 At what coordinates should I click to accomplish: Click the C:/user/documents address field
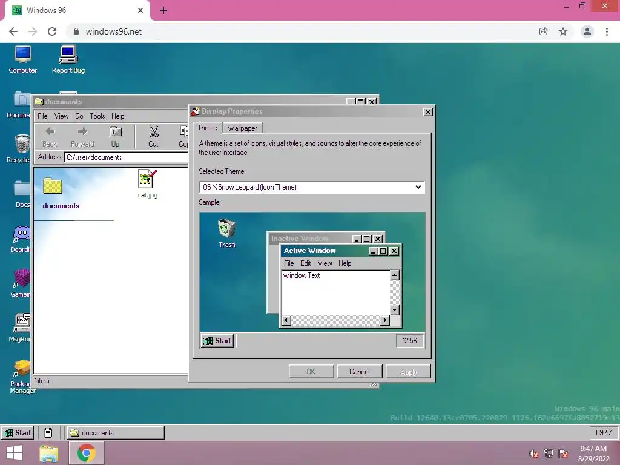click(x=126, y=157)
